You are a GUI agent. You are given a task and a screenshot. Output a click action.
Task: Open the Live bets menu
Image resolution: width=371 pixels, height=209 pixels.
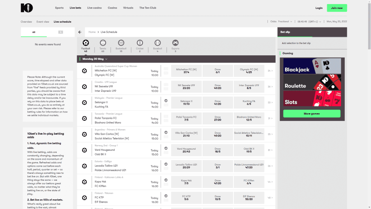tap(75, 8)
